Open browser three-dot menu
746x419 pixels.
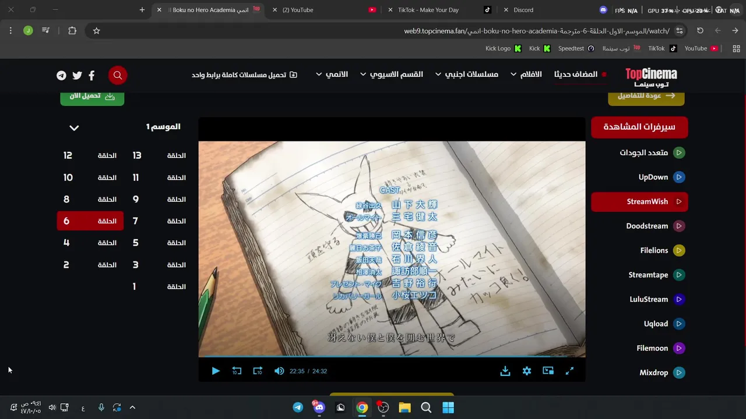pos(10,31)
